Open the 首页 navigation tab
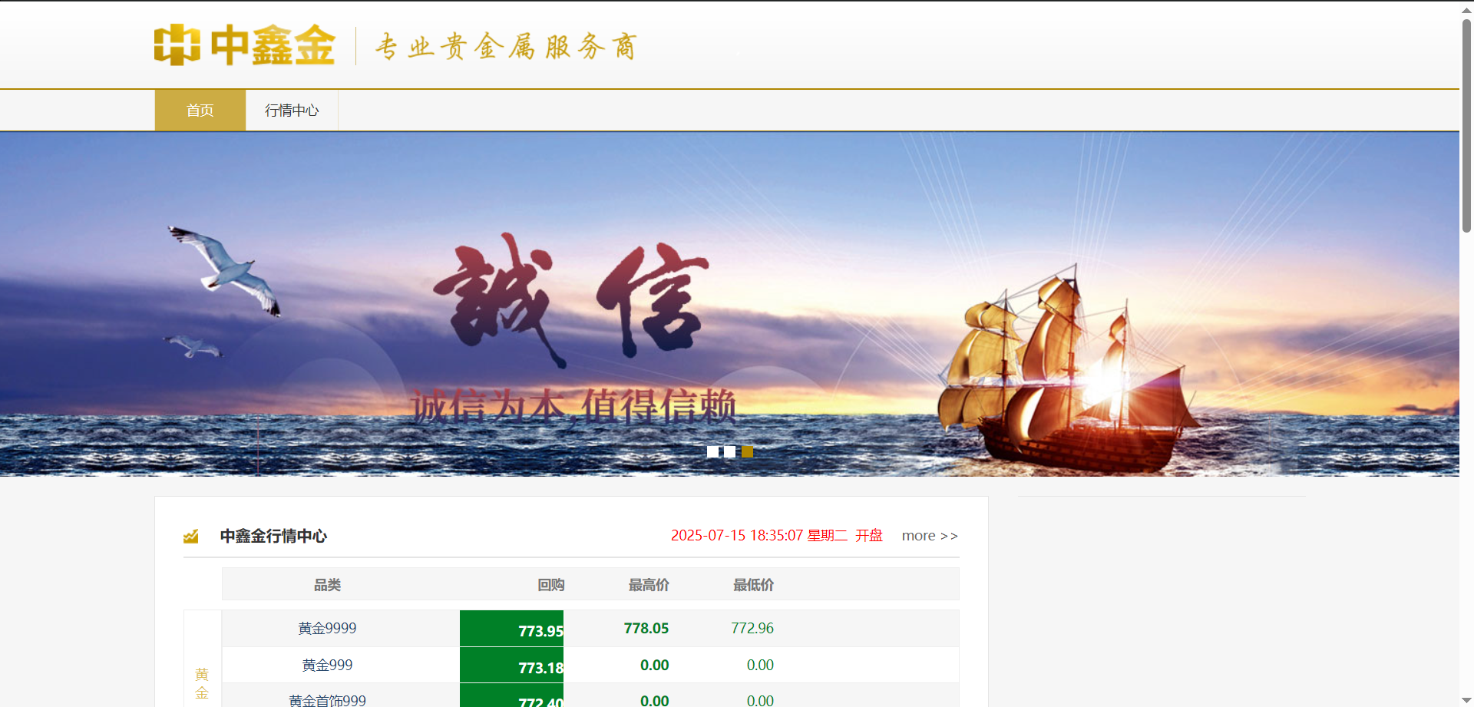The width and height of the screenshot is (1474, 707). tap(200, 111)
